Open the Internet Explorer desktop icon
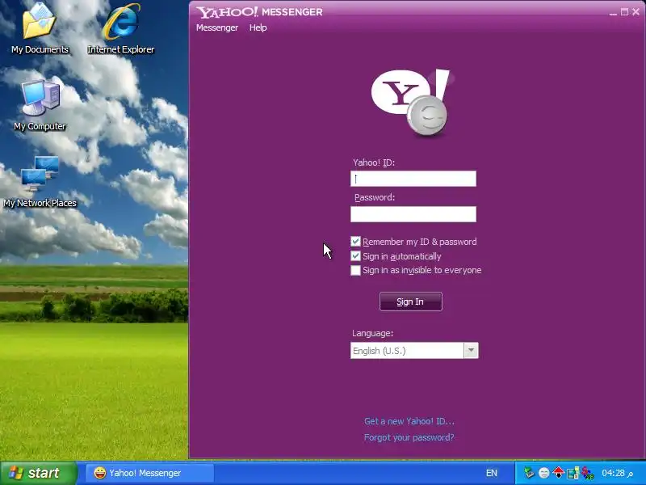The height and width of the screenshot is (485, 646). pos(120,28)
